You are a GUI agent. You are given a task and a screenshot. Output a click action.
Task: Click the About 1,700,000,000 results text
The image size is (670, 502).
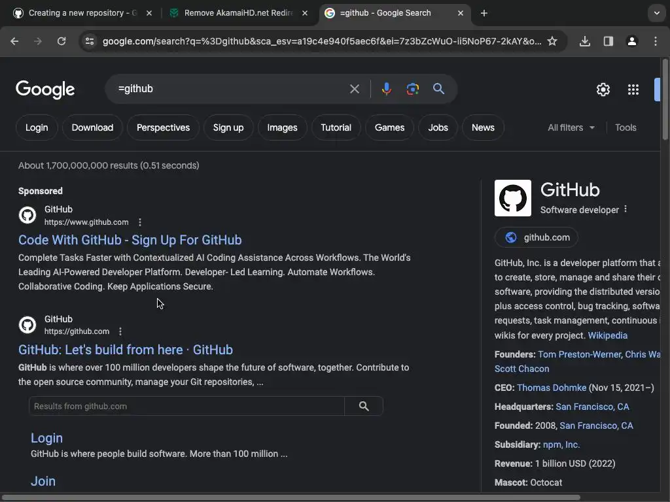(x=109, y=165)
